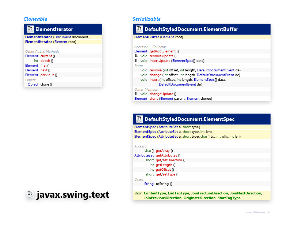Click the Tt package icon next to javax.swing.text

click(x=30, y=194)
